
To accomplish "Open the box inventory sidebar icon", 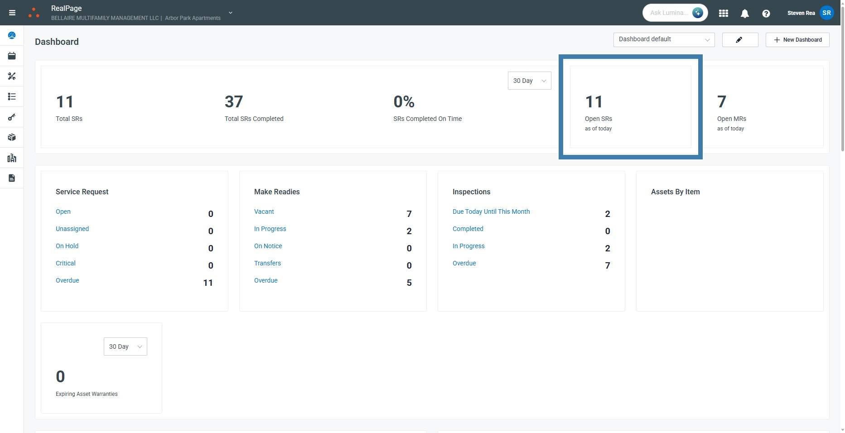I will pyautogui.click(x=12, y=137).
